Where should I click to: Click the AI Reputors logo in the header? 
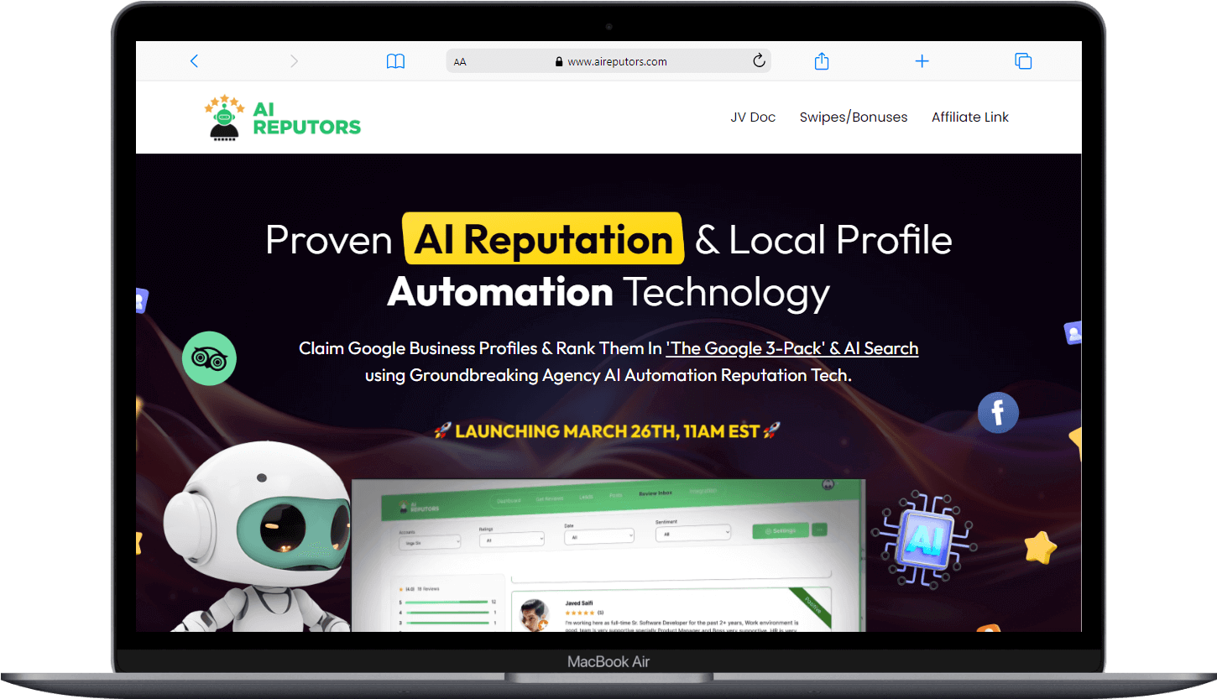(x=282, y=117)
